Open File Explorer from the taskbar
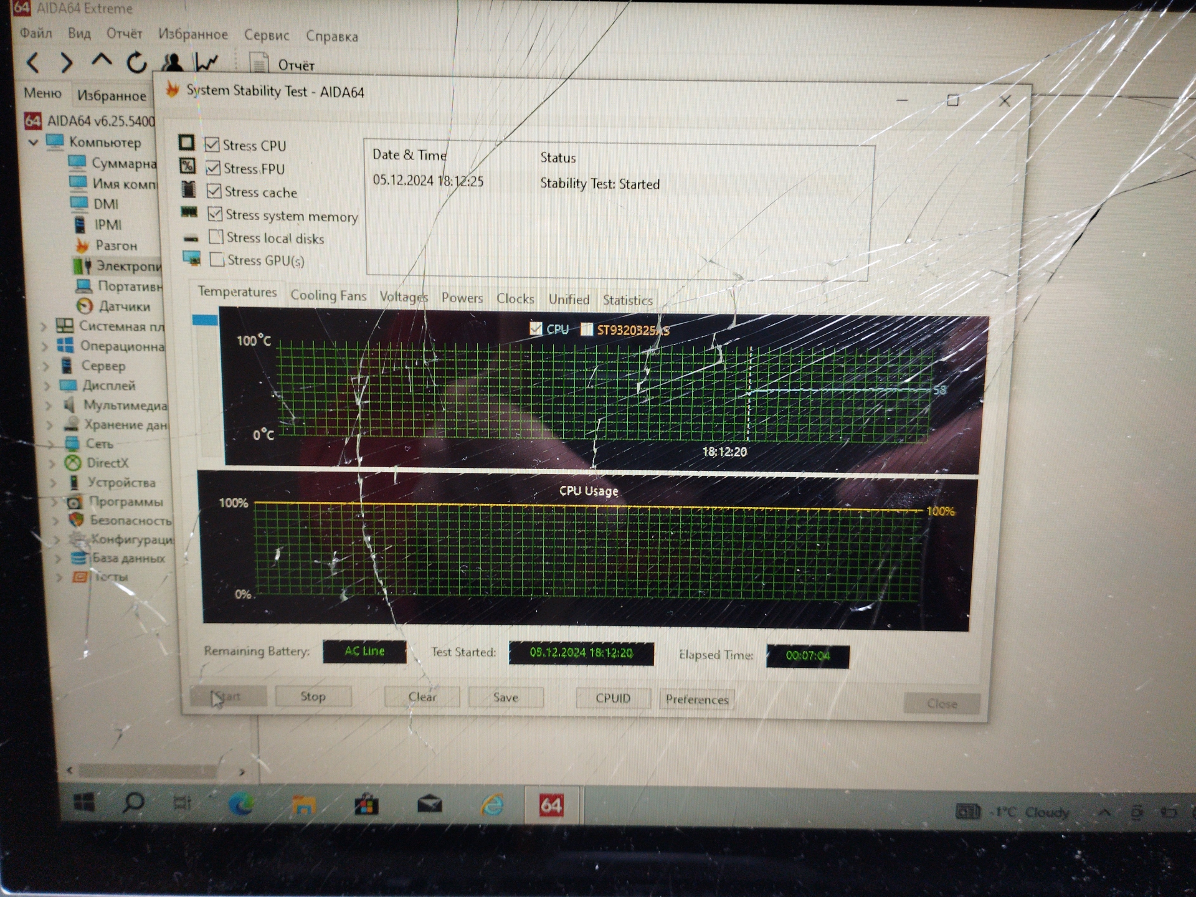Screen dimensions: 1196x897 pyautogui.click(x=303, y=805)
